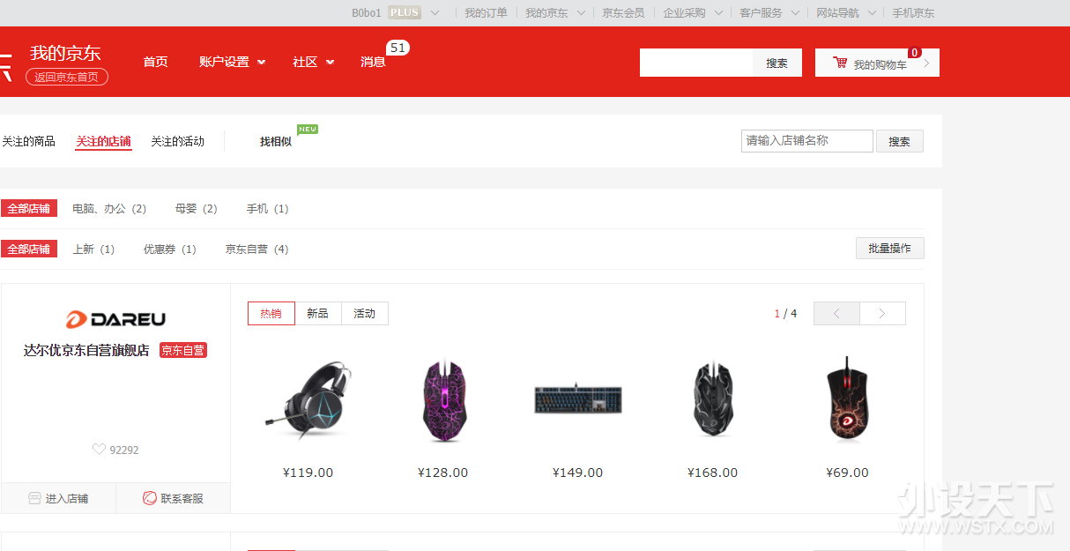1070x551 pixels.
Task: Expand the 我的京东 top bar dropdown
Action: pos(581,13)
